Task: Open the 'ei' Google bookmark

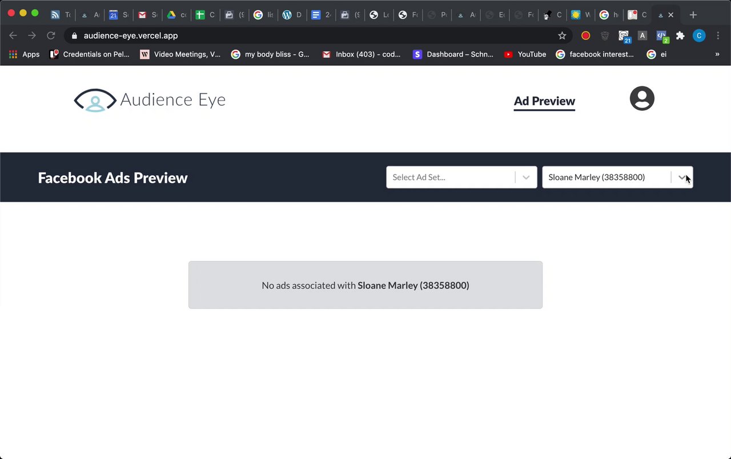Action: [x=657, y=54]
